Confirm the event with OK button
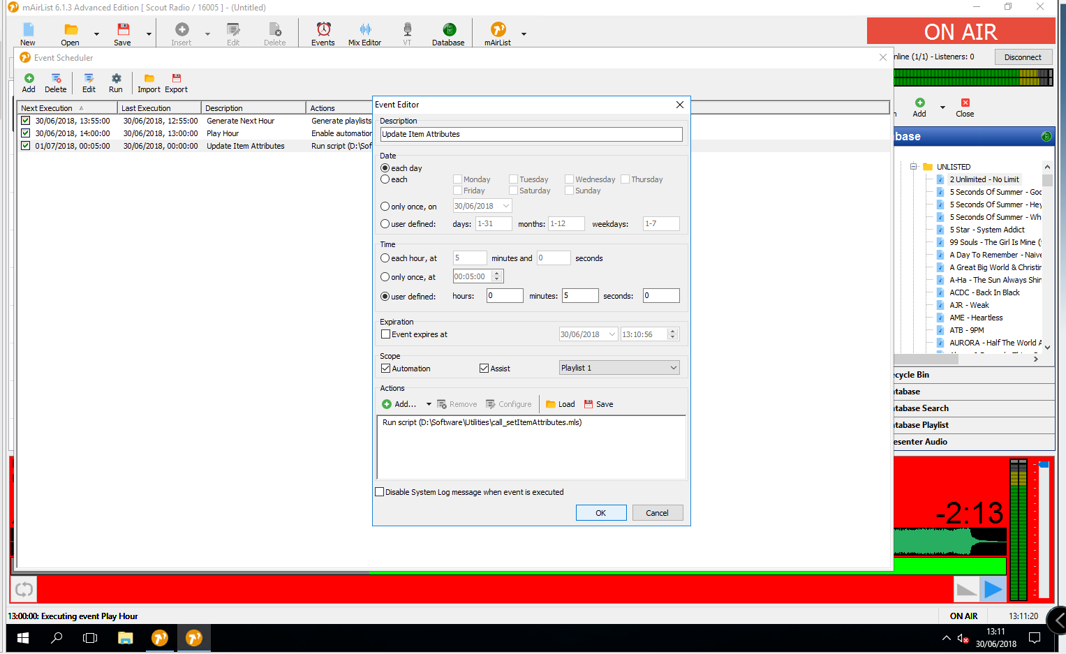Screen dimensions: 1066x654 click(600, 513)
